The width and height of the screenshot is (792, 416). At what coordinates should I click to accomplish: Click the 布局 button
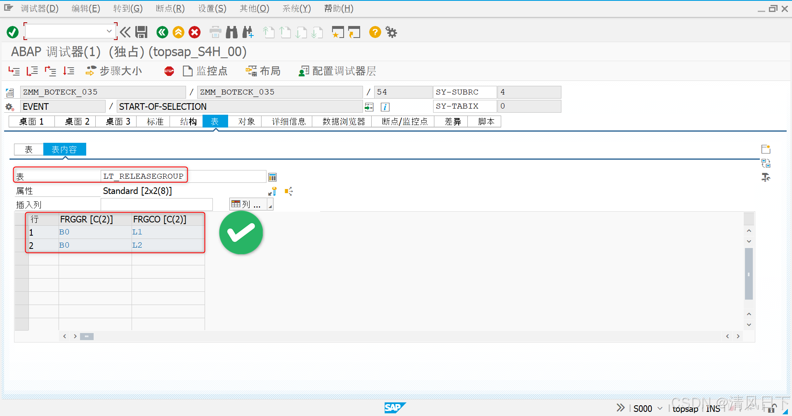tap(263, 71)
